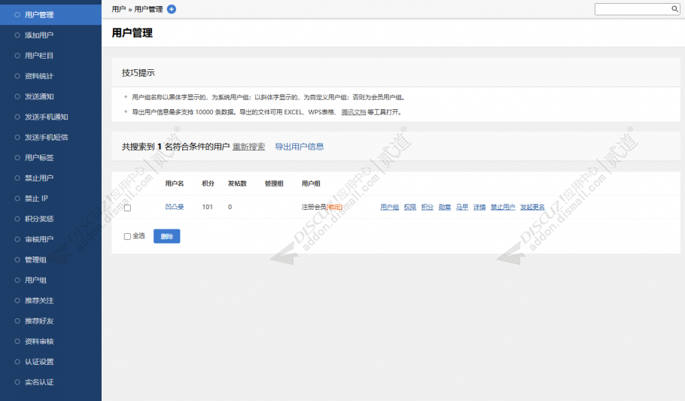The height and width of the screenshot is (401, 685).
Task: Click the 用户组 action link in 凹凸曼 row
Action: [x=389, y=207]
